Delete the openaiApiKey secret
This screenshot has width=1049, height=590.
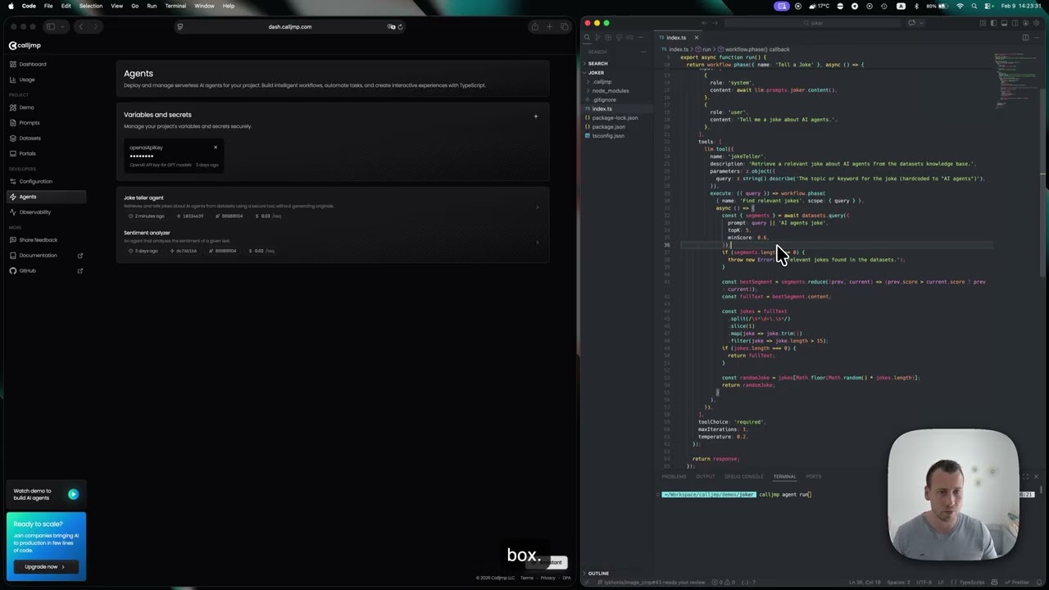(x=216, y=147)
